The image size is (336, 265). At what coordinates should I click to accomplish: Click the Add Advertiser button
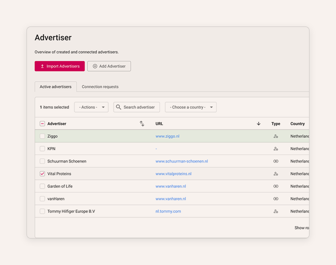pyautogui.click(x=109, y=66)
